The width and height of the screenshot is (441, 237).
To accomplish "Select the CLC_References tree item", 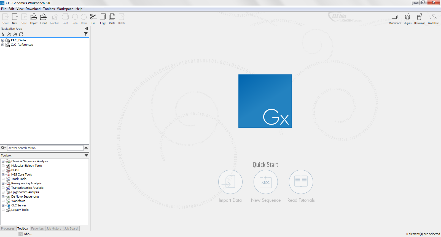I will [x=22, y=45].
